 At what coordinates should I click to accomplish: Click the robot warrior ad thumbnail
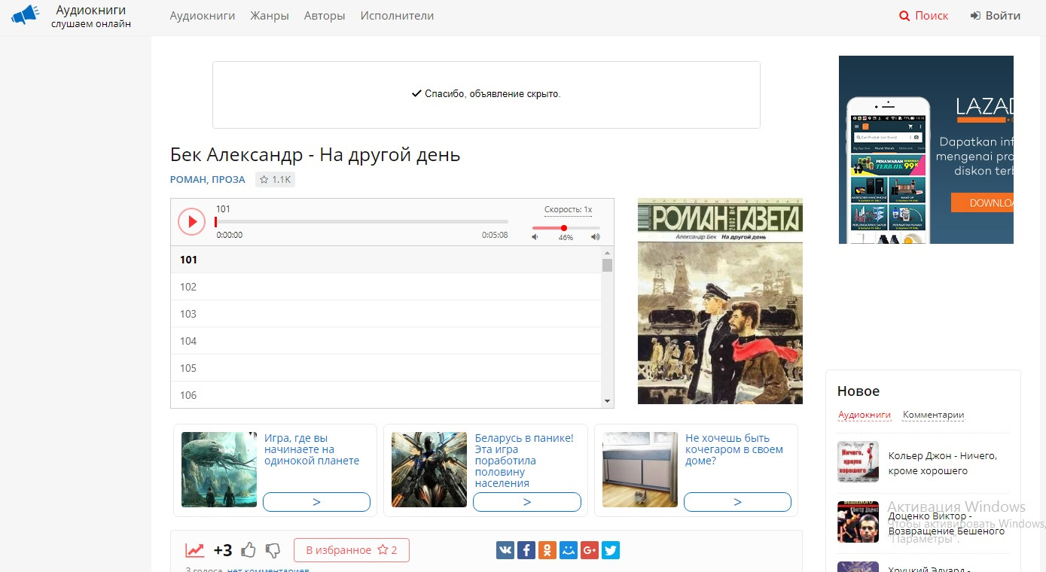[429, 470]
